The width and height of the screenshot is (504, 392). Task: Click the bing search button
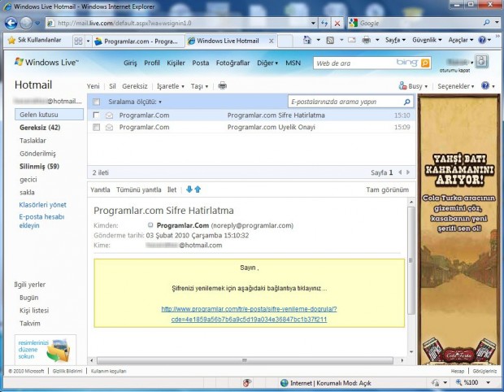coord(425,63)
